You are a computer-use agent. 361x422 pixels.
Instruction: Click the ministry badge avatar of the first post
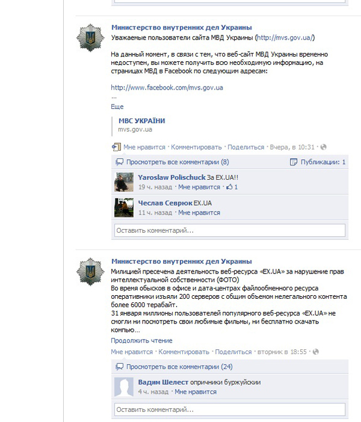pyautogui.click(x=90, y=37)
